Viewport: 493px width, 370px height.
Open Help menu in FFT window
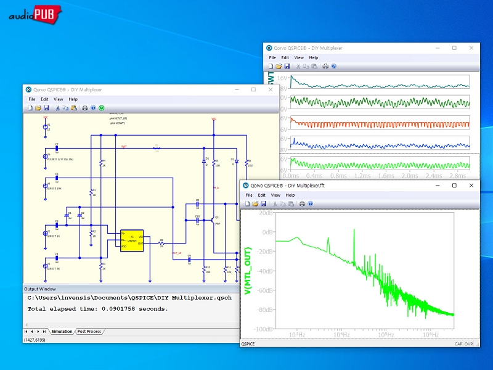coord(290,195)
